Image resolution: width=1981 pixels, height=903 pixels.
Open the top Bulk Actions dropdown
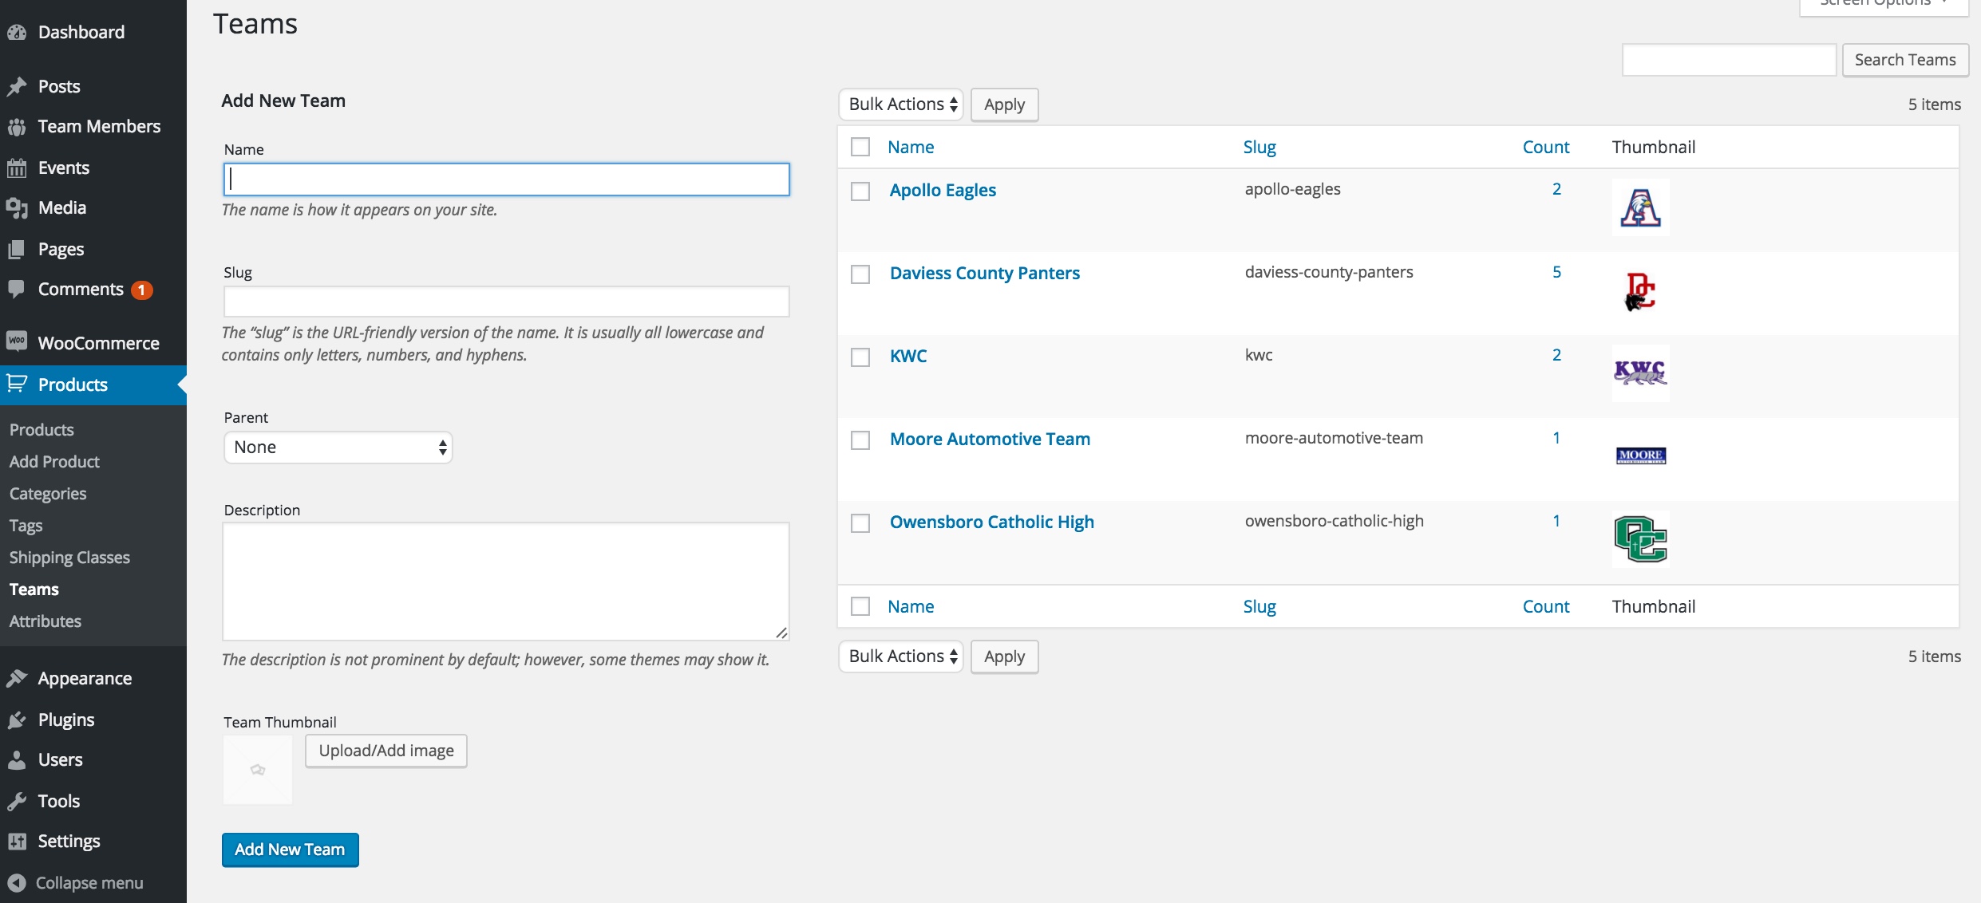(901, 104)
